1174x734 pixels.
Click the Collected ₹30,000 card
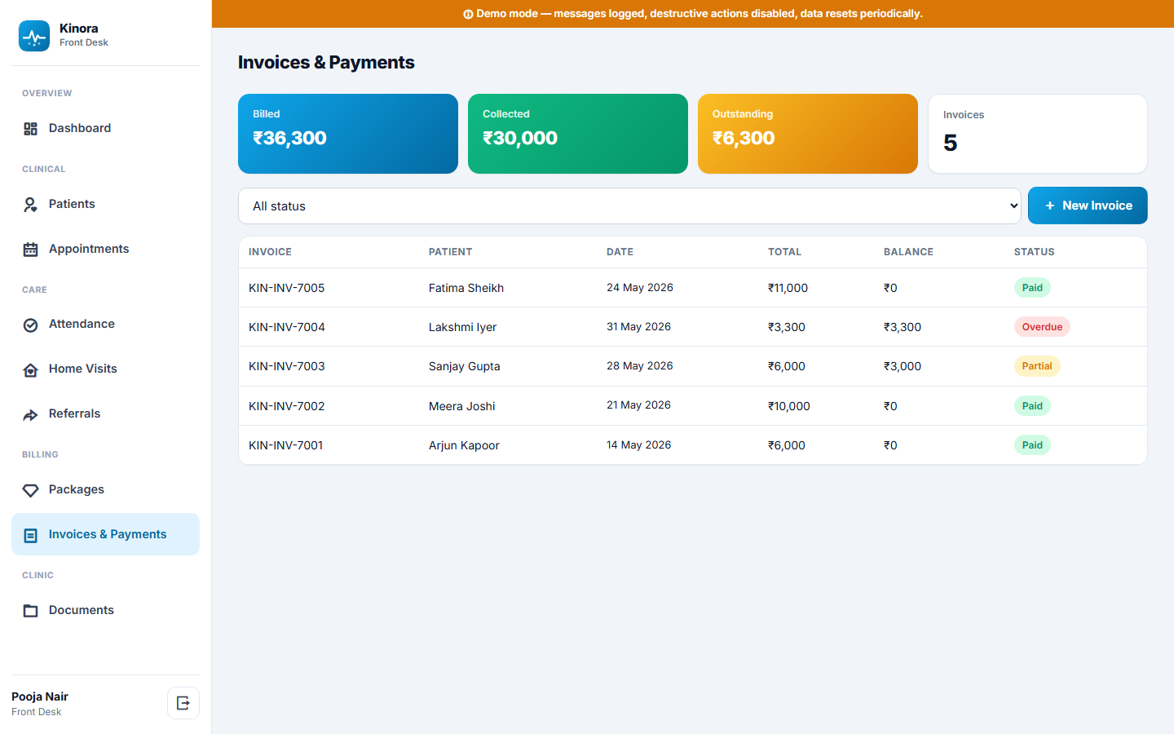(578, 134)
